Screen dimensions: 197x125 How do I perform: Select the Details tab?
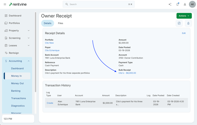(x=47, y=23)
